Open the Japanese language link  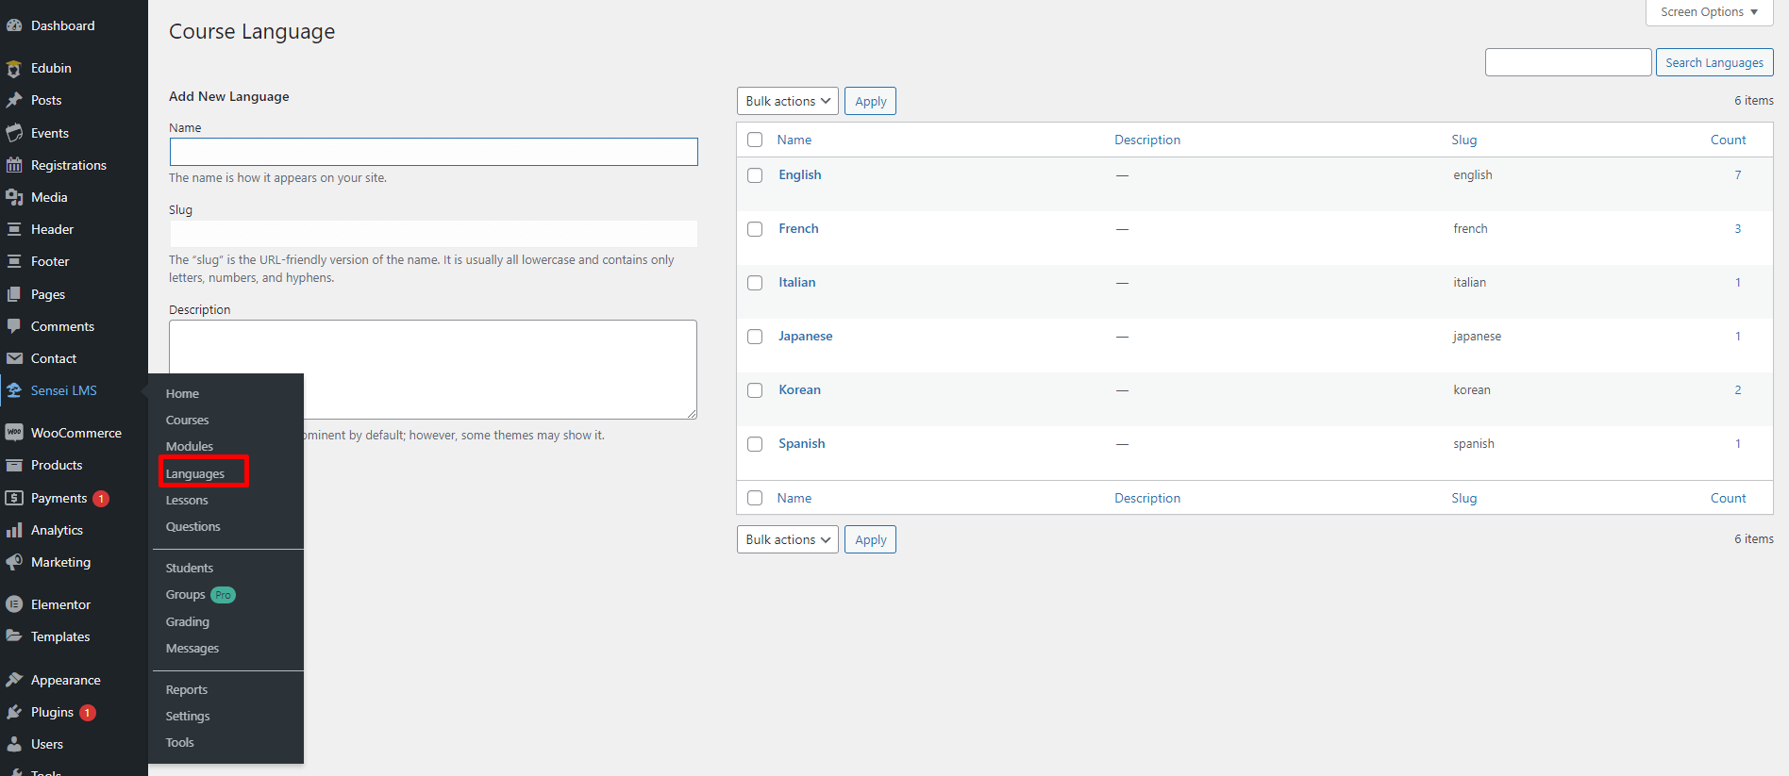point(805,336)
